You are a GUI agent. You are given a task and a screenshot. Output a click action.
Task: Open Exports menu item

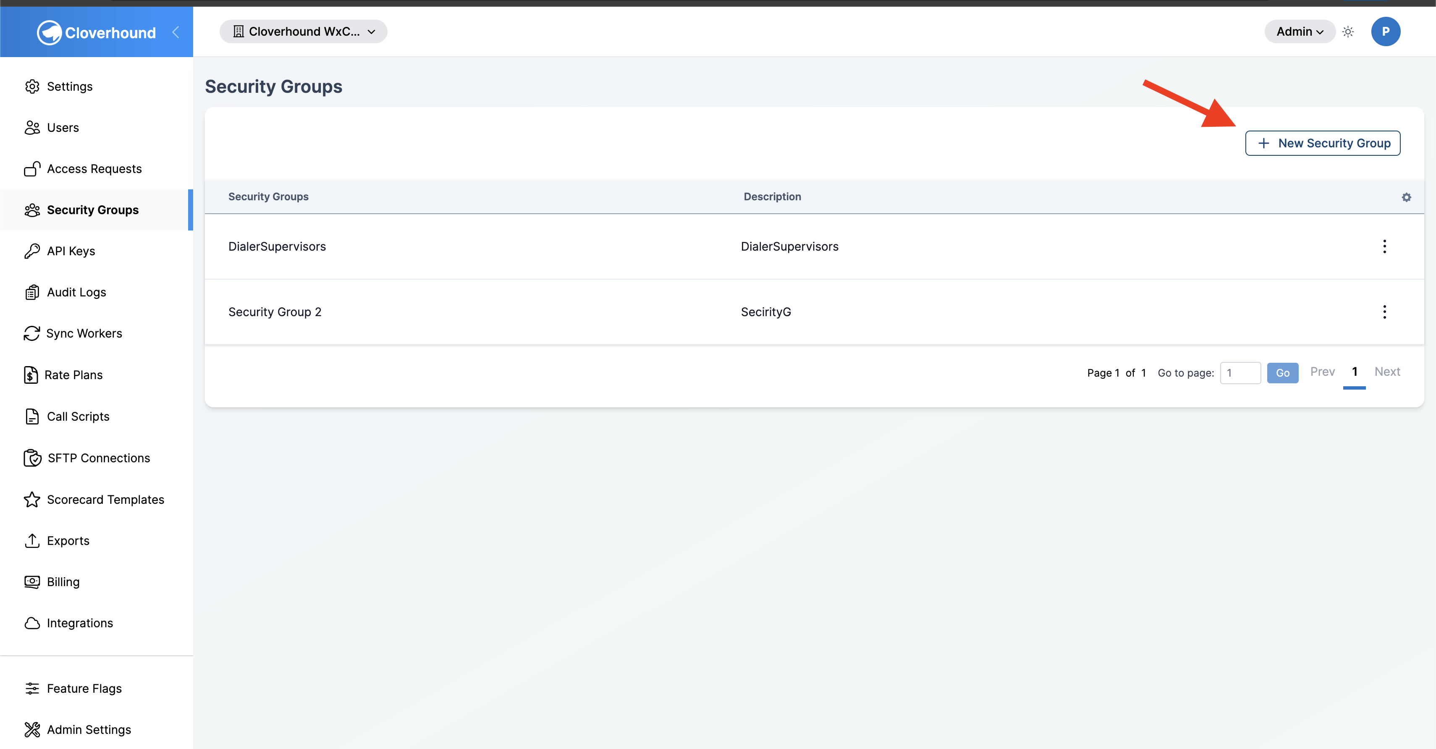click(x=96, y=541)
